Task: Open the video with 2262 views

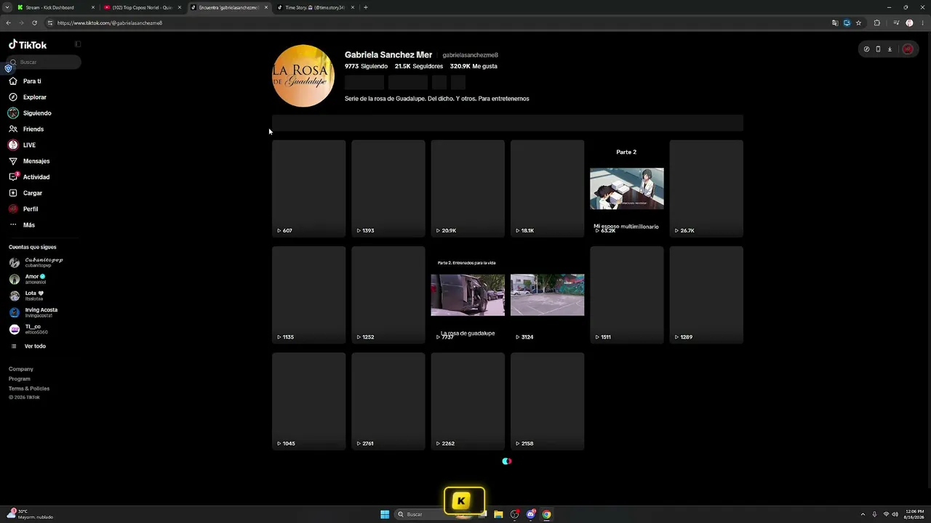Action: pyautogui.click(x=468, y=402)
